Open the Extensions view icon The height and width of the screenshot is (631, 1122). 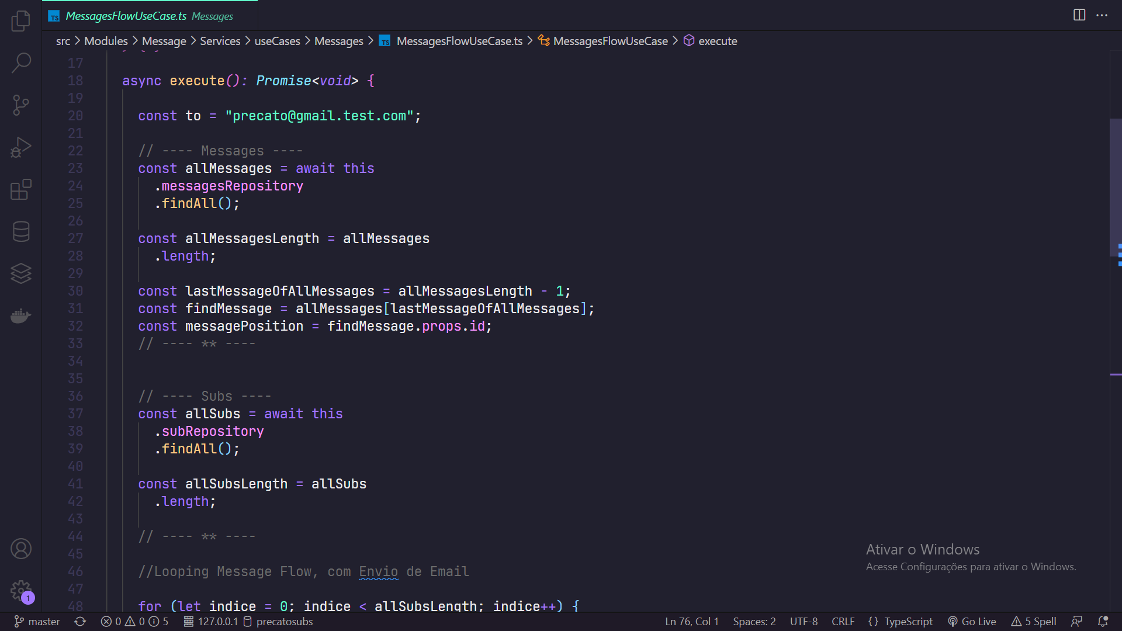[21, 189]
